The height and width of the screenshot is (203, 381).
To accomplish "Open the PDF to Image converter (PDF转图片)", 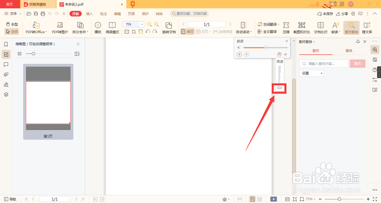I will (60, 28).
